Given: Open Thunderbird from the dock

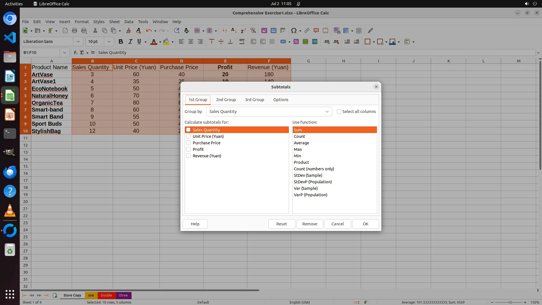Looking at the screenshot, I should (x=10, y=172).
